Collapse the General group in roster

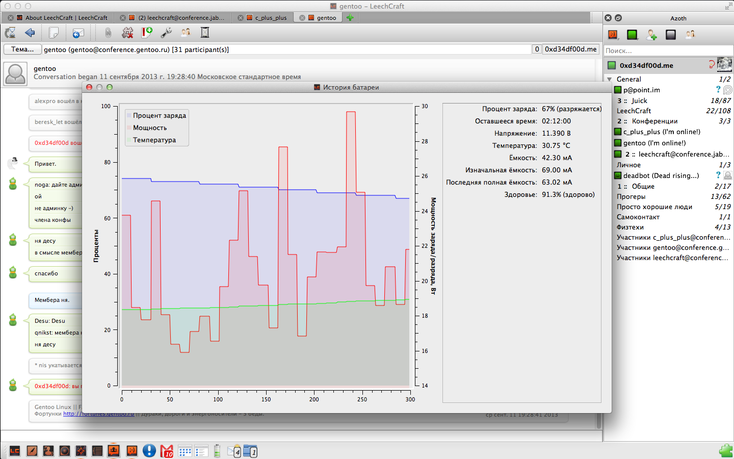(609, 80)
